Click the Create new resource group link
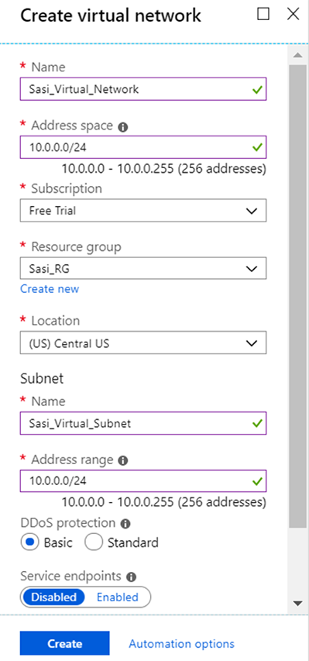Screen dimensions: 309x661 (50, 289)
